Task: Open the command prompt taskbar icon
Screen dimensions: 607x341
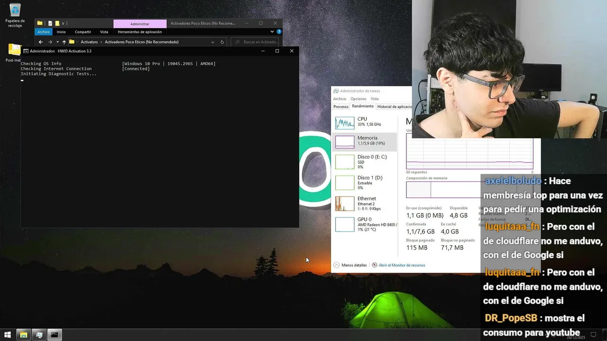Action: click(55, 335)
